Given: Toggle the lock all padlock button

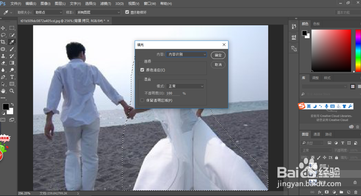Looking at the screenshot, I should [x=336, y=157].
